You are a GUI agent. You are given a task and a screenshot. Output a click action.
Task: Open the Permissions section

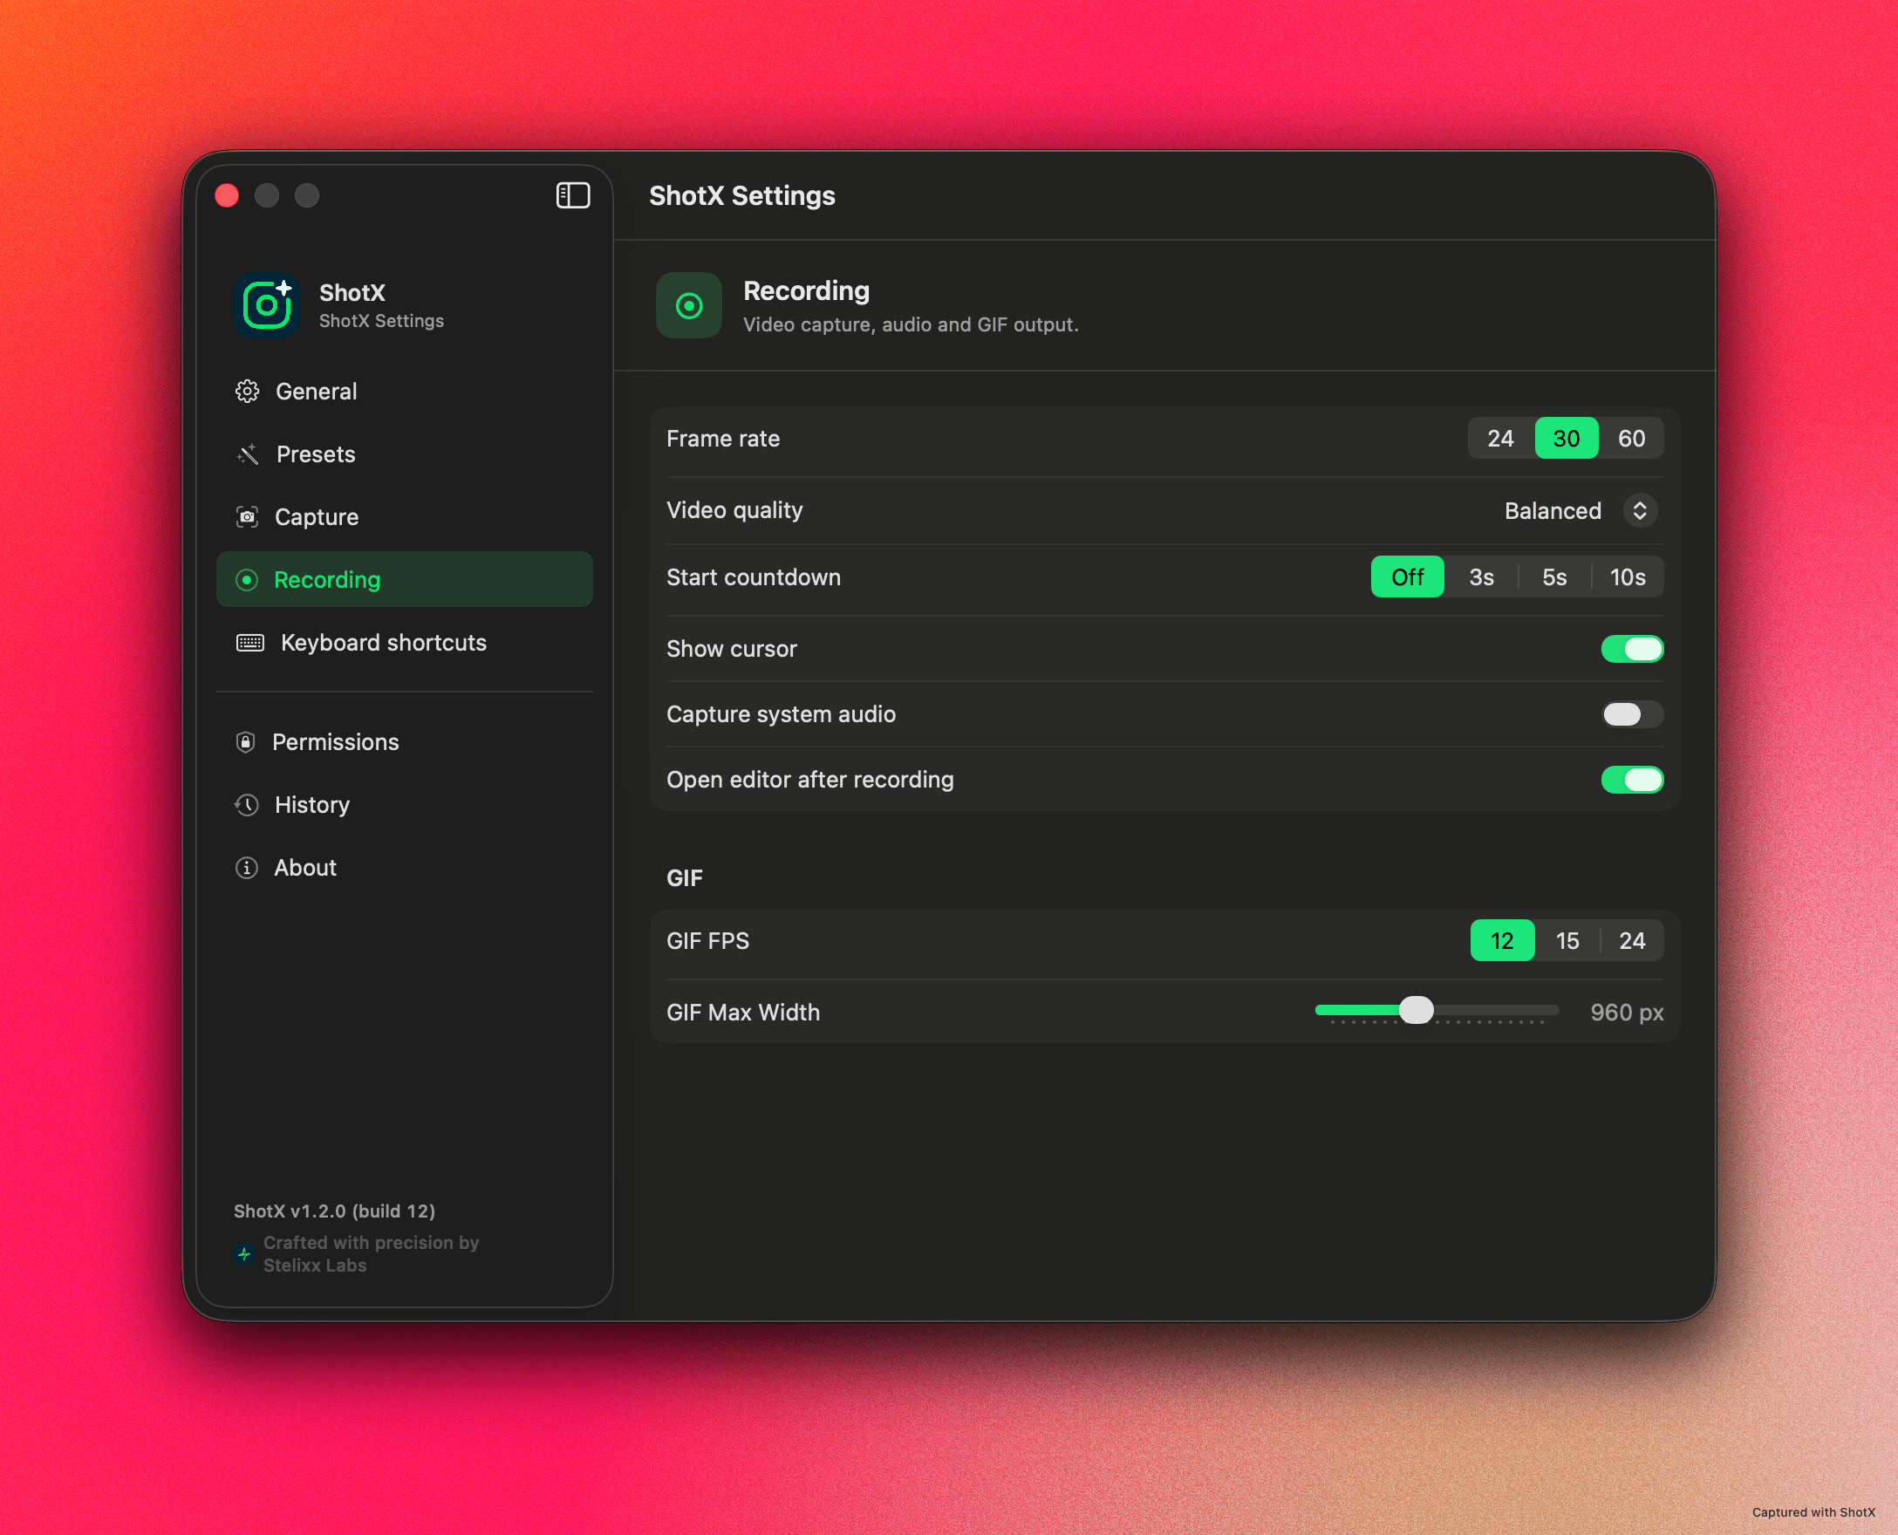[x=404, y=742]
